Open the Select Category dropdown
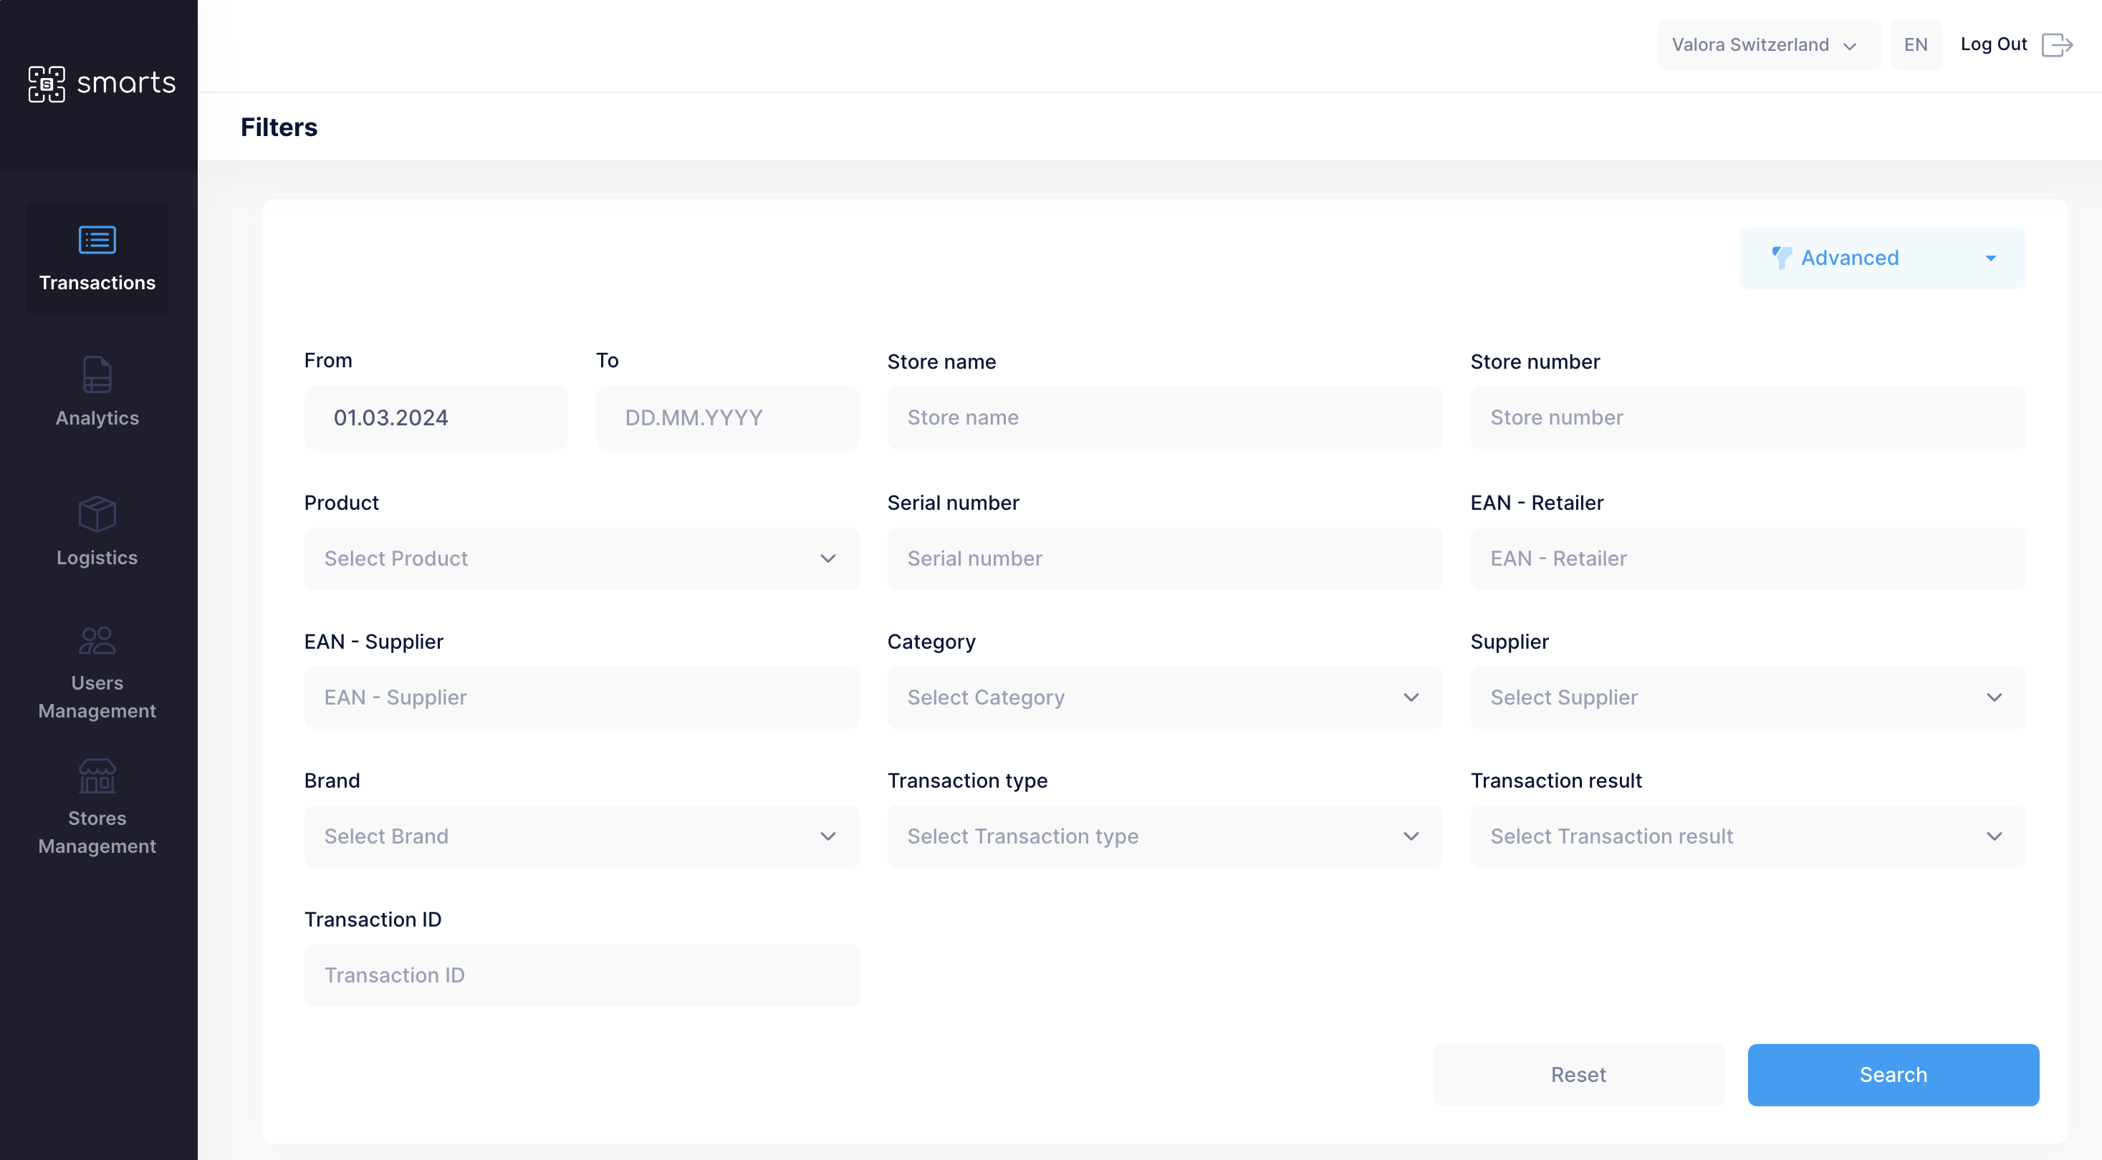 pos(1164,697)
